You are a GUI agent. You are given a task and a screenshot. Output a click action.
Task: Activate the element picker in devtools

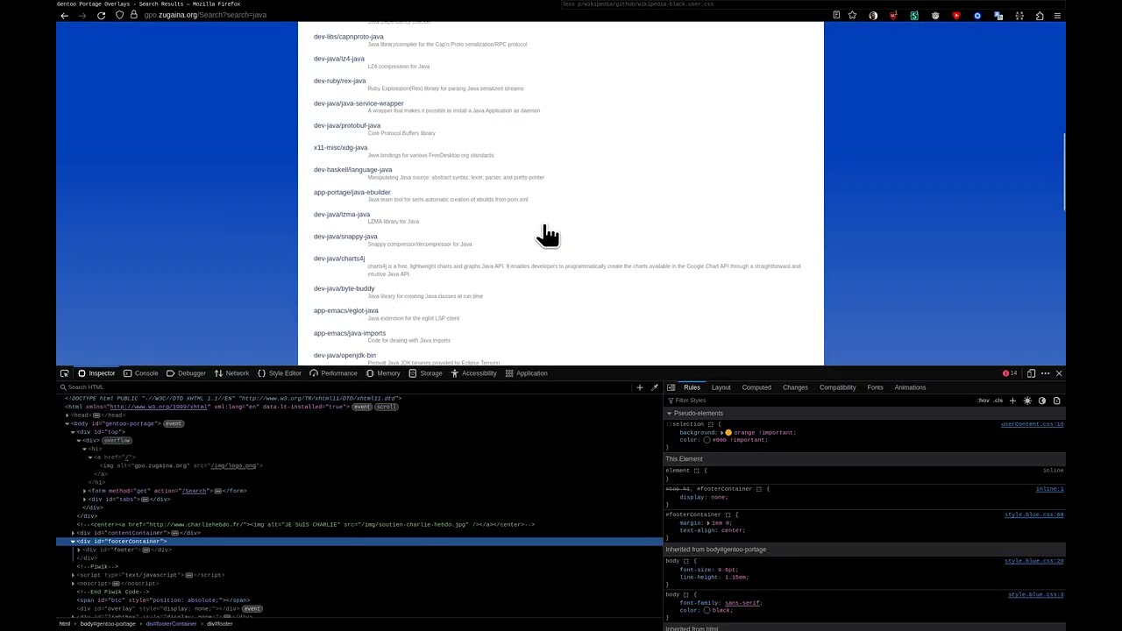pos(64,373)
